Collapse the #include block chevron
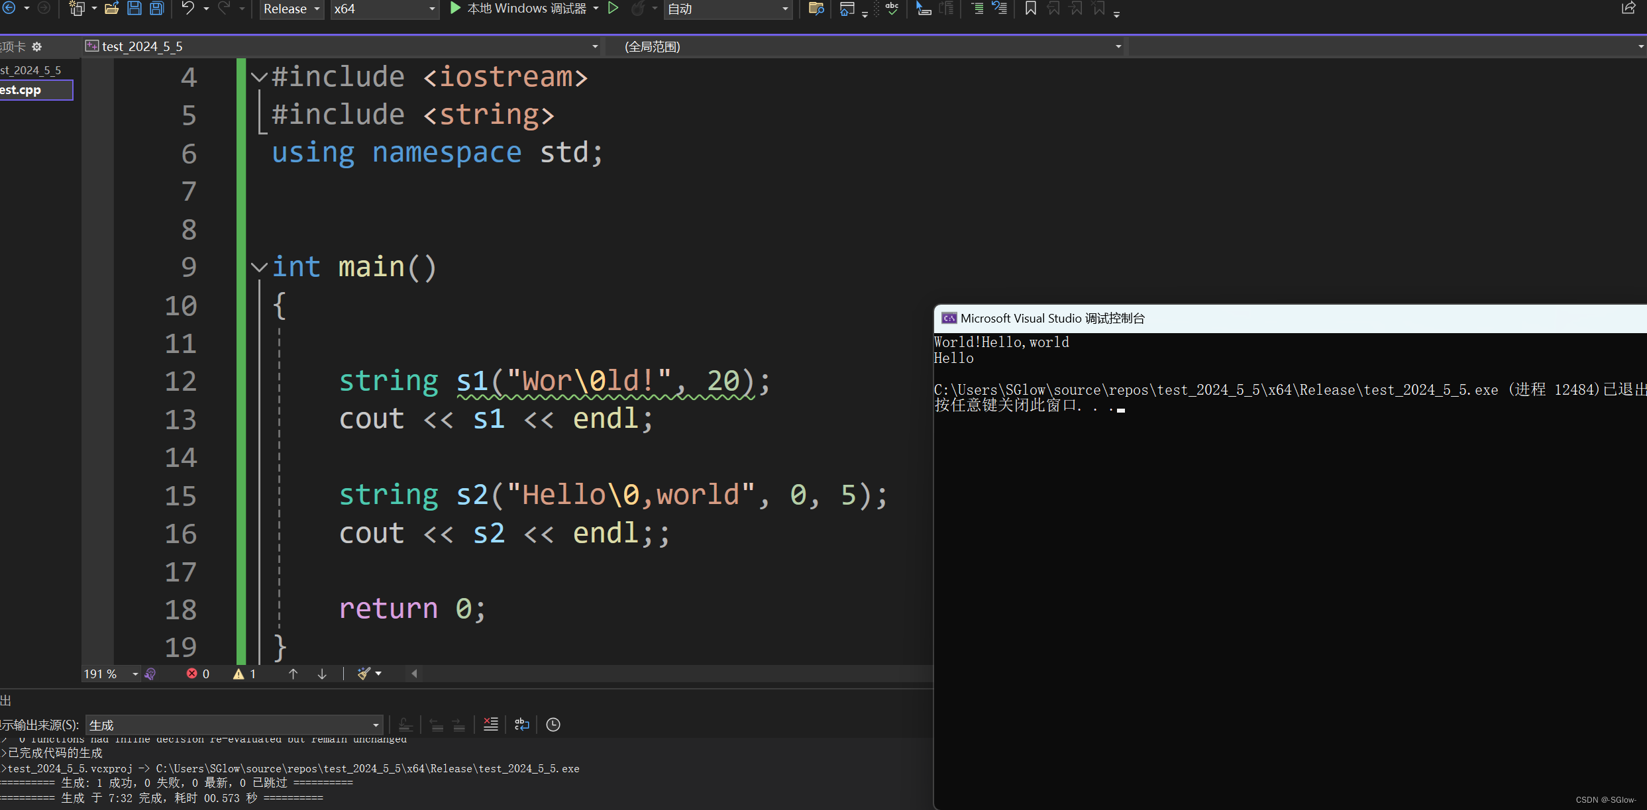 tap(259, 77)
